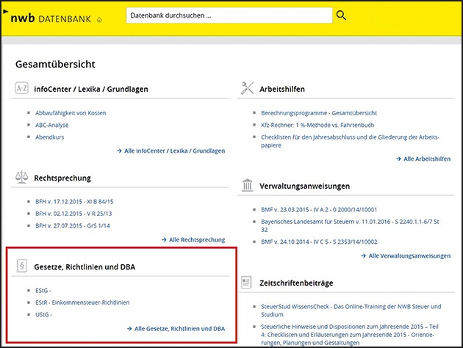Click the home icon beside NWB Datenbank
The image size is (463, 348).
99,18
